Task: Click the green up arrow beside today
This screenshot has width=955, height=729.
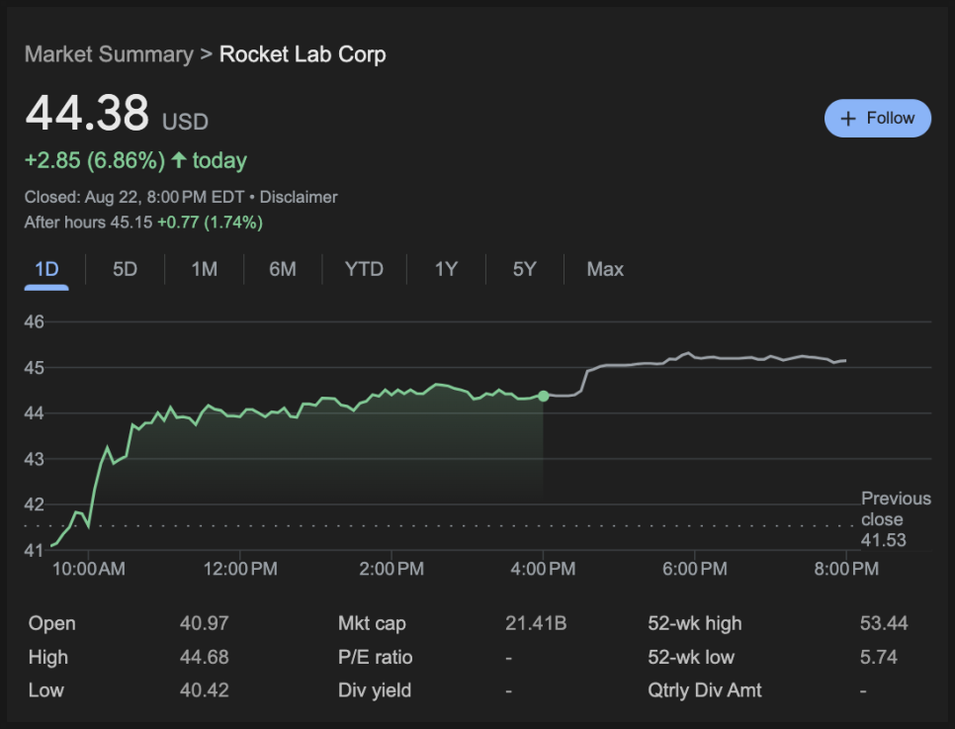Action: (179, 159)
